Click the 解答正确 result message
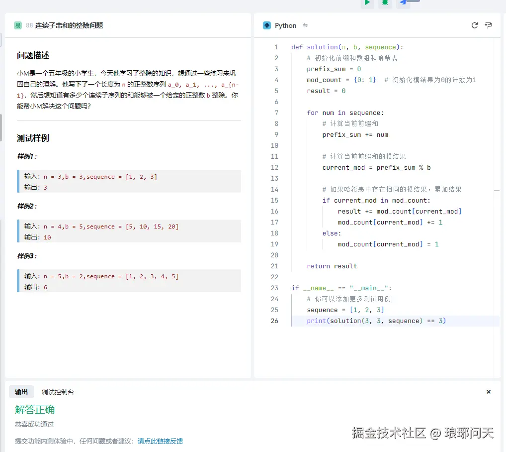506x452 pixels. tap(34, 410)
